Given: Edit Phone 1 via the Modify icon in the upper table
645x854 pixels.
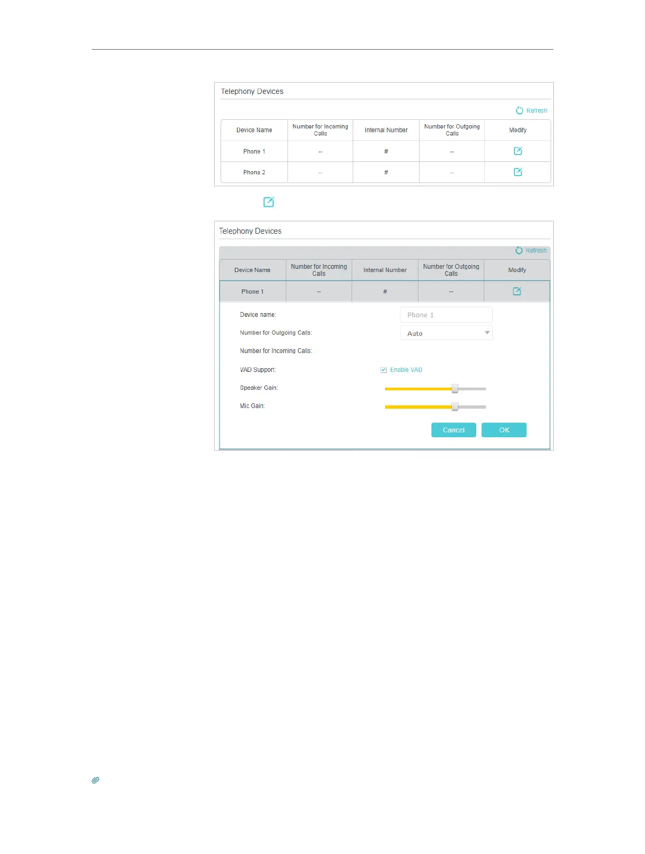Looking at the screenshot, I should 518,151.
